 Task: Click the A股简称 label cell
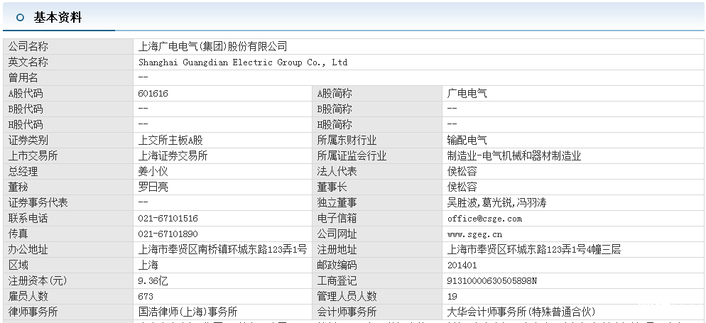point(377,94)
